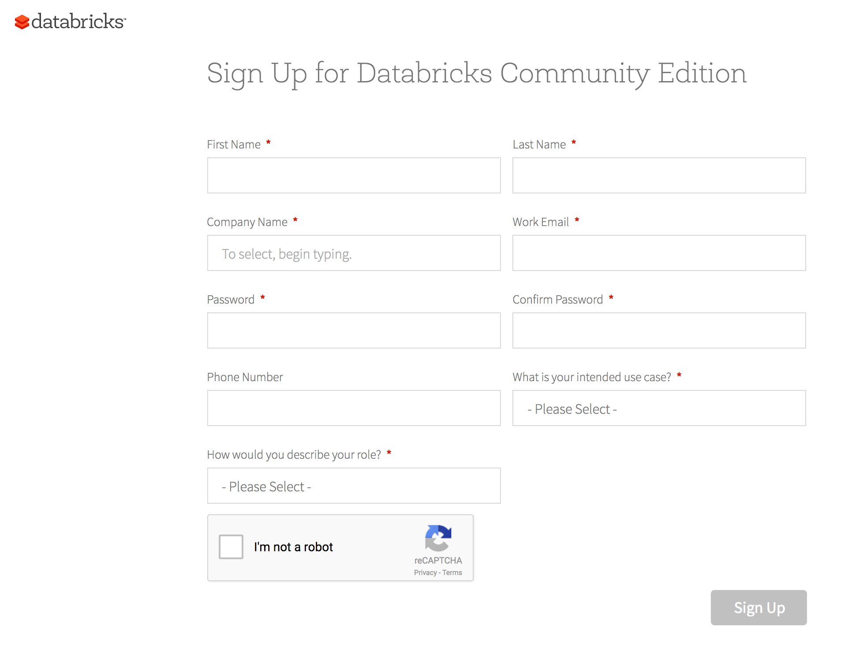
Task: Focus the Phone Number field
Action: (354, 408)
